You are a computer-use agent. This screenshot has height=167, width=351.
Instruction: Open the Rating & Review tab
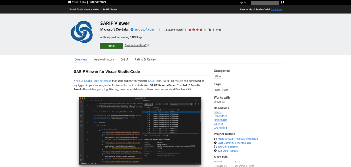coord(145,59)
